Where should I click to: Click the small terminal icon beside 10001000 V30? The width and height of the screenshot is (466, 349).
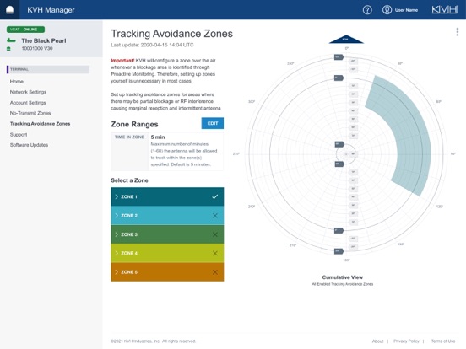tap(8, 49)
